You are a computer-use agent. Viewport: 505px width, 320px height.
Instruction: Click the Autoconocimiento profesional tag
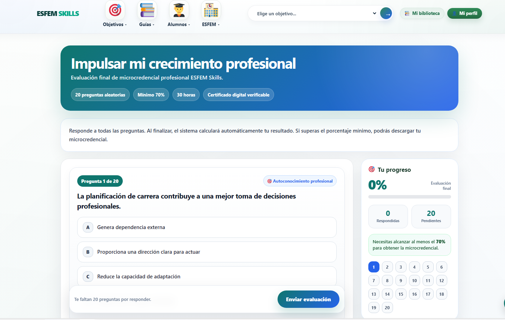pyautogui.click(x=300, y=181)
